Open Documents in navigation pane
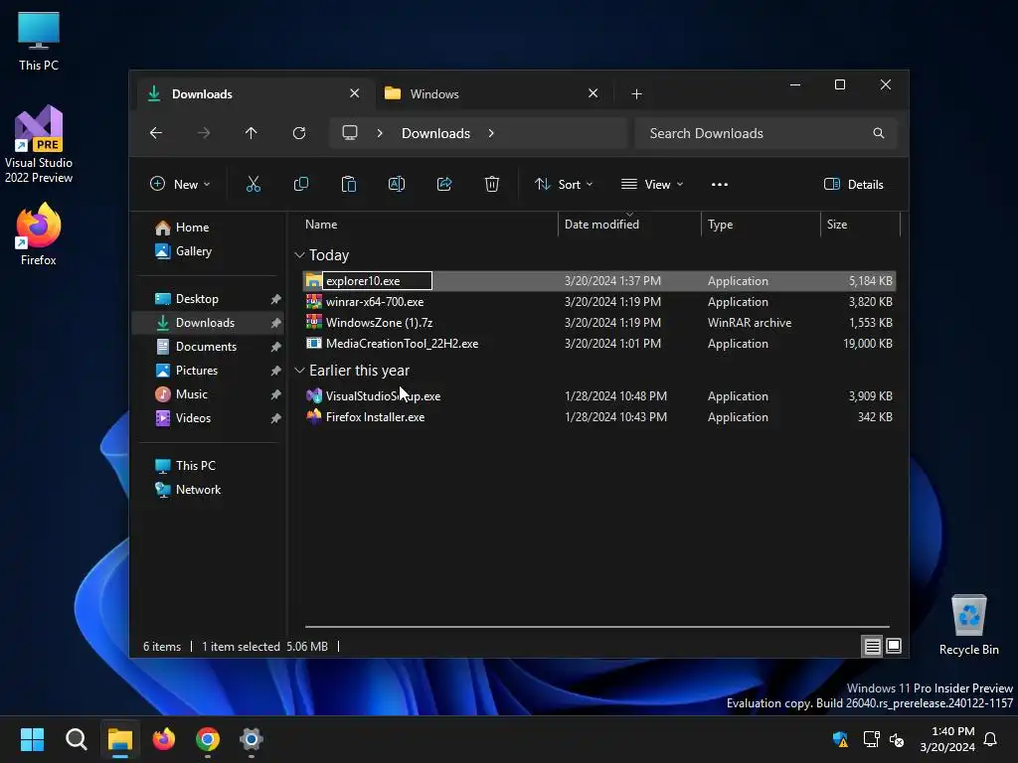Screen dimensions: 1018x763 (x=196, y=347)
